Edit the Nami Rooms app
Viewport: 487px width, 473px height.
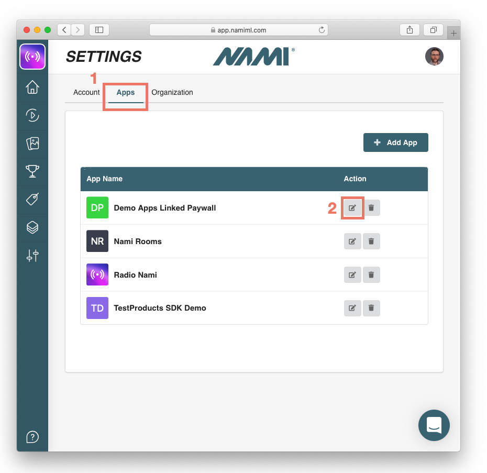pyautogui.click(x=352, y=241)
